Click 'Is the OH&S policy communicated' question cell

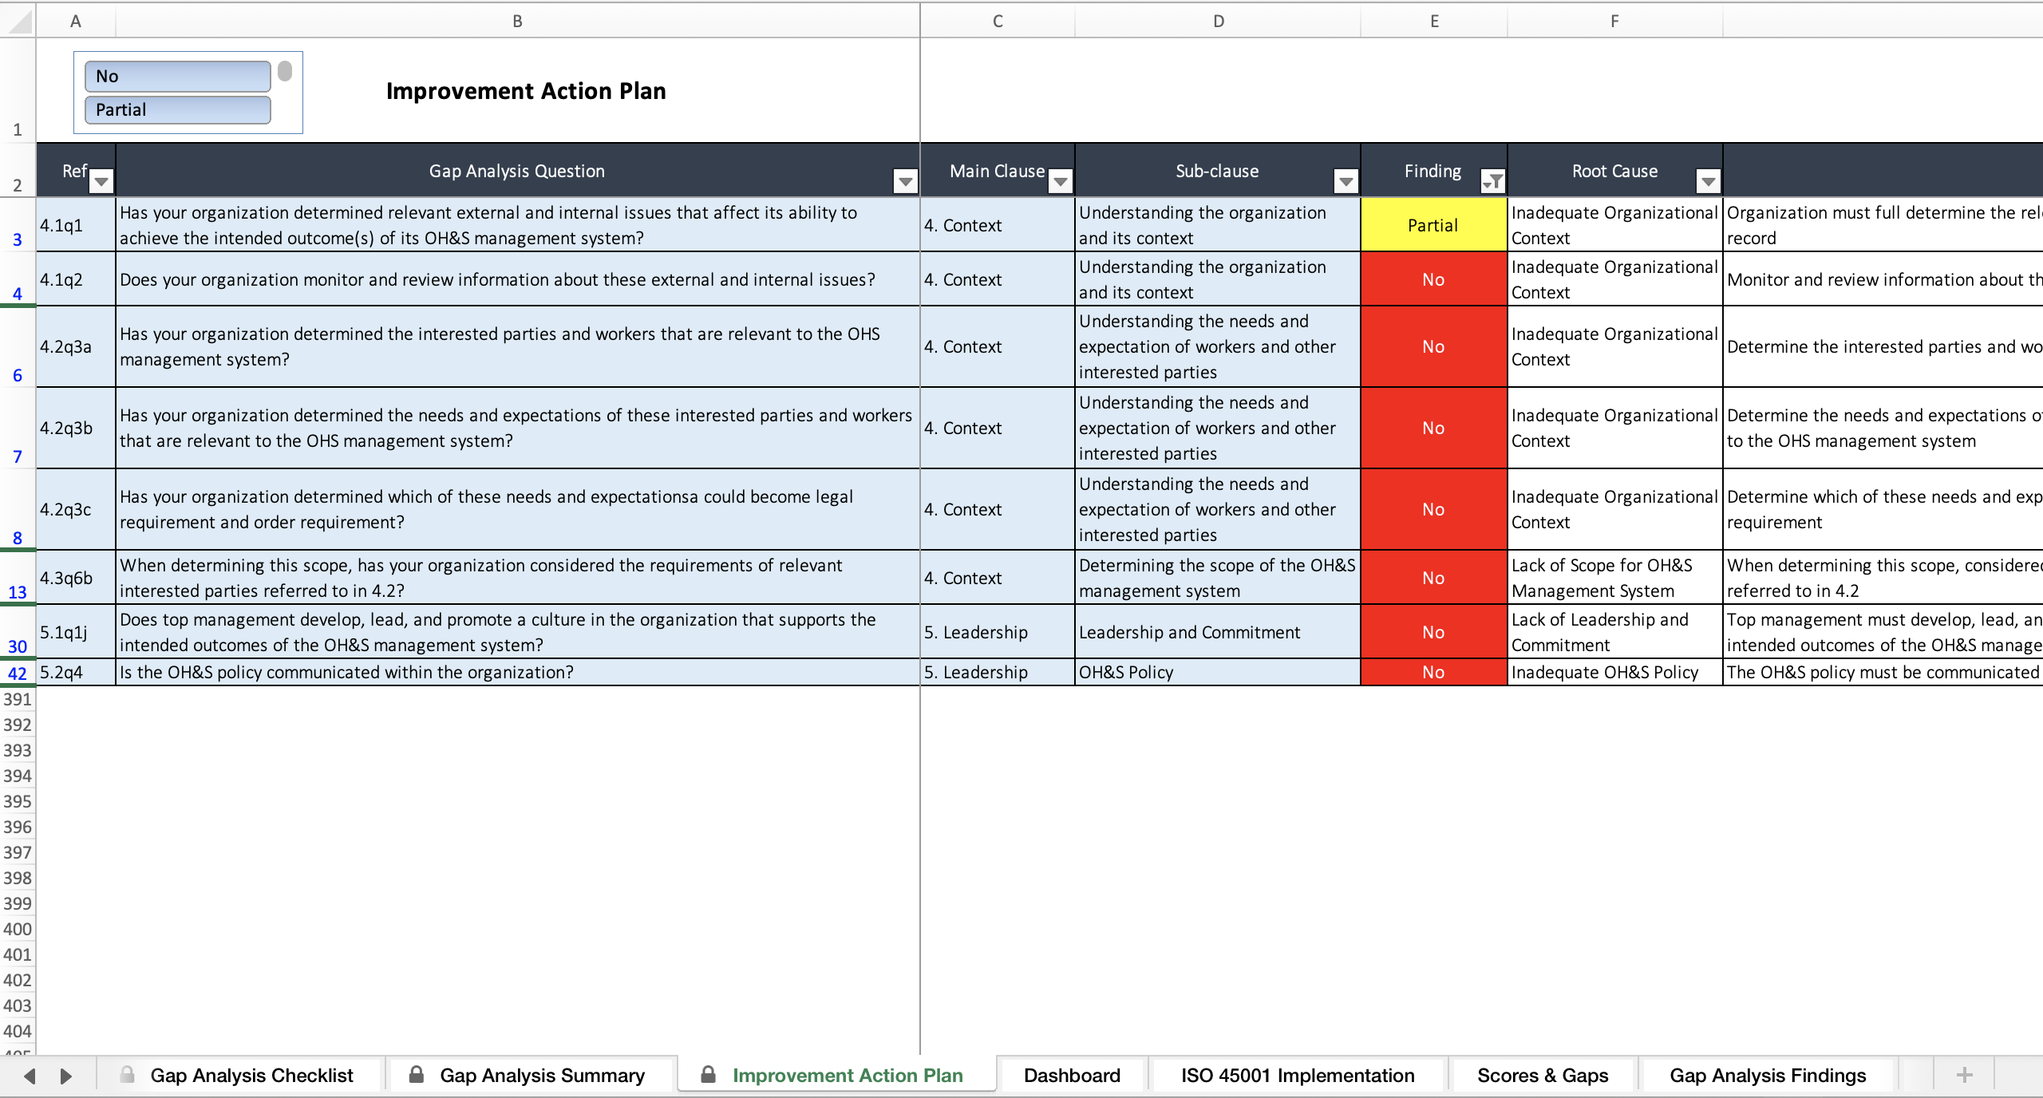517,672
